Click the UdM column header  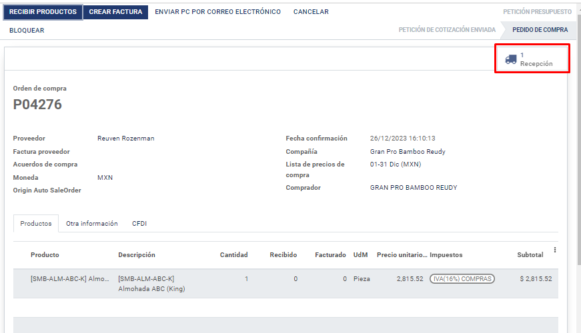[360, 255]
